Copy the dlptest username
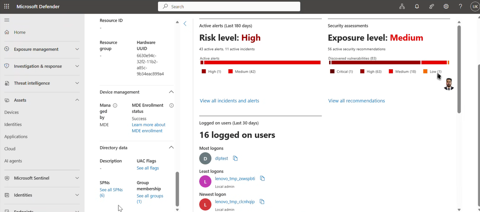 click(236, 158)
